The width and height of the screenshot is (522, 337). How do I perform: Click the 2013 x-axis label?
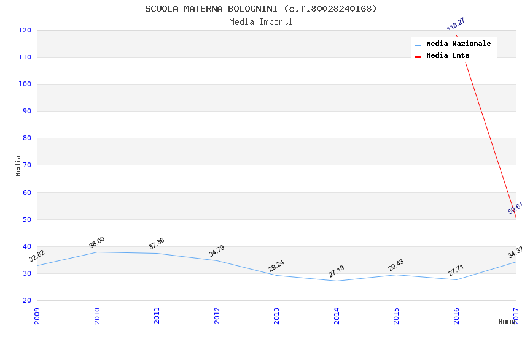pyautogui.click(x=276, y=316)
